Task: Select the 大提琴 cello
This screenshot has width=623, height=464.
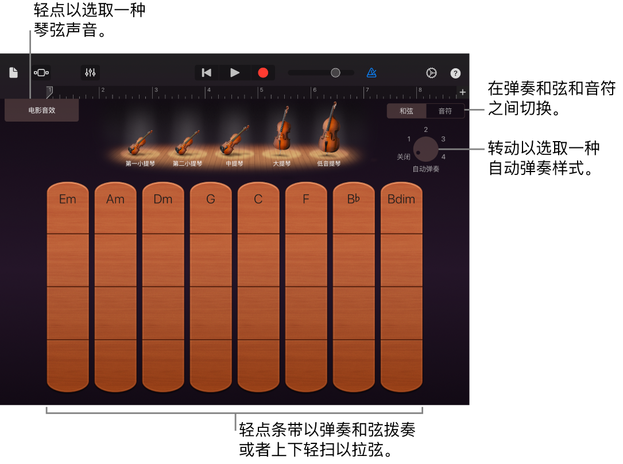Action: coord(282,136)
